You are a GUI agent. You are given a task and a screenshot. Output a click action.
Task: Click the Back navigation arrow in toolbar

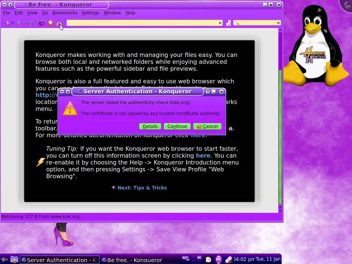click(7, 23)
